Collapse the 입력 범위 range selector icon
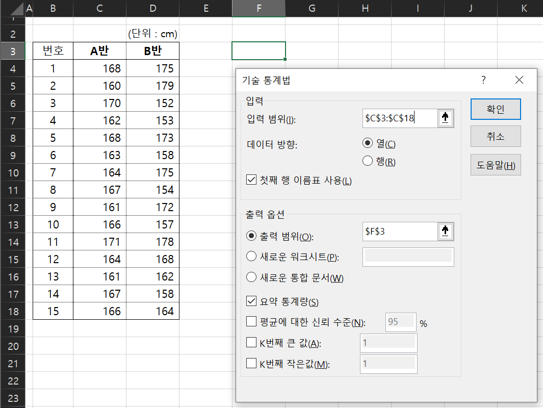Viewport: 543px width, 408px height. click(x=446, y=118)
